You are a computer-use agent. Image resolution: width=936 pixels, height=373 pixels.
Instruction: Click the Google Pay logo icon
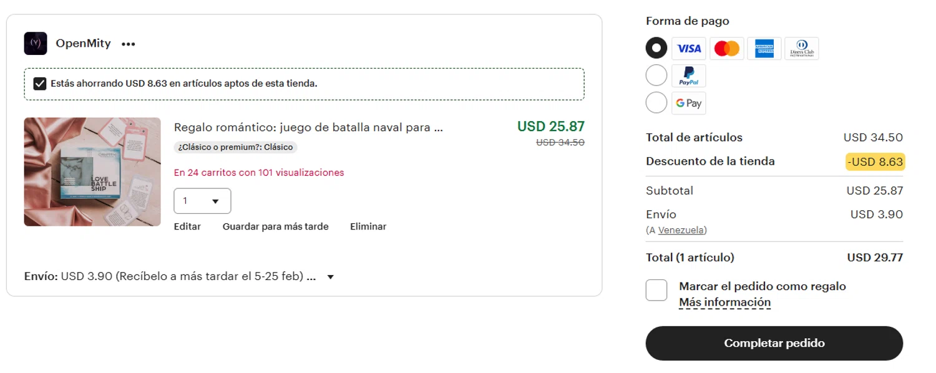(x=689, y=104)
